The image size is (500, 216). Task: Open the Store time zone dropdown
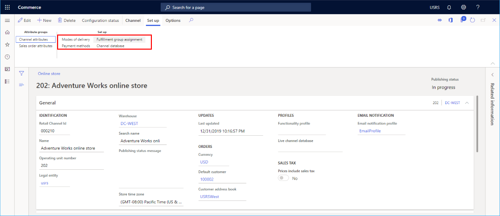[x=151, y=202]
